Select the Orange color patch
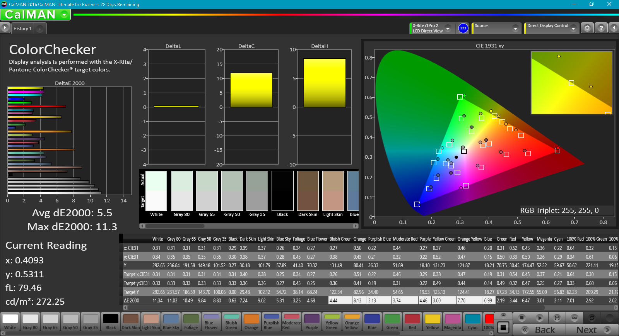Viewport: 619px width, 336px height. (x=251, y=322)
